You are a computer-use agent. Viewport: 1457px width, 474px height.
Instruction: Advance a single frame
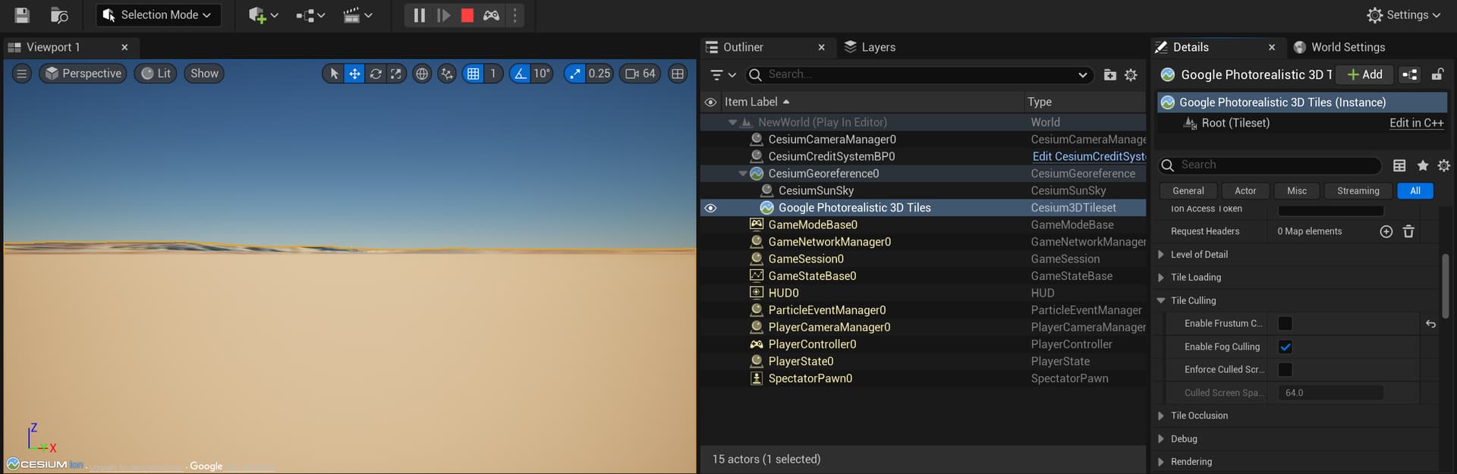click(444, 14)
